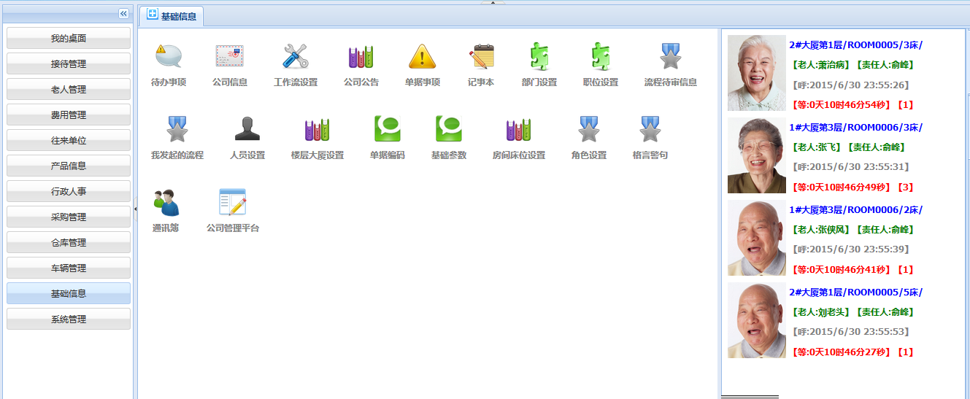Image resolution: width=970 pixels, height=399 pixels.
Task: Open 接待管理 in sidebar
Action: point(69,63)
